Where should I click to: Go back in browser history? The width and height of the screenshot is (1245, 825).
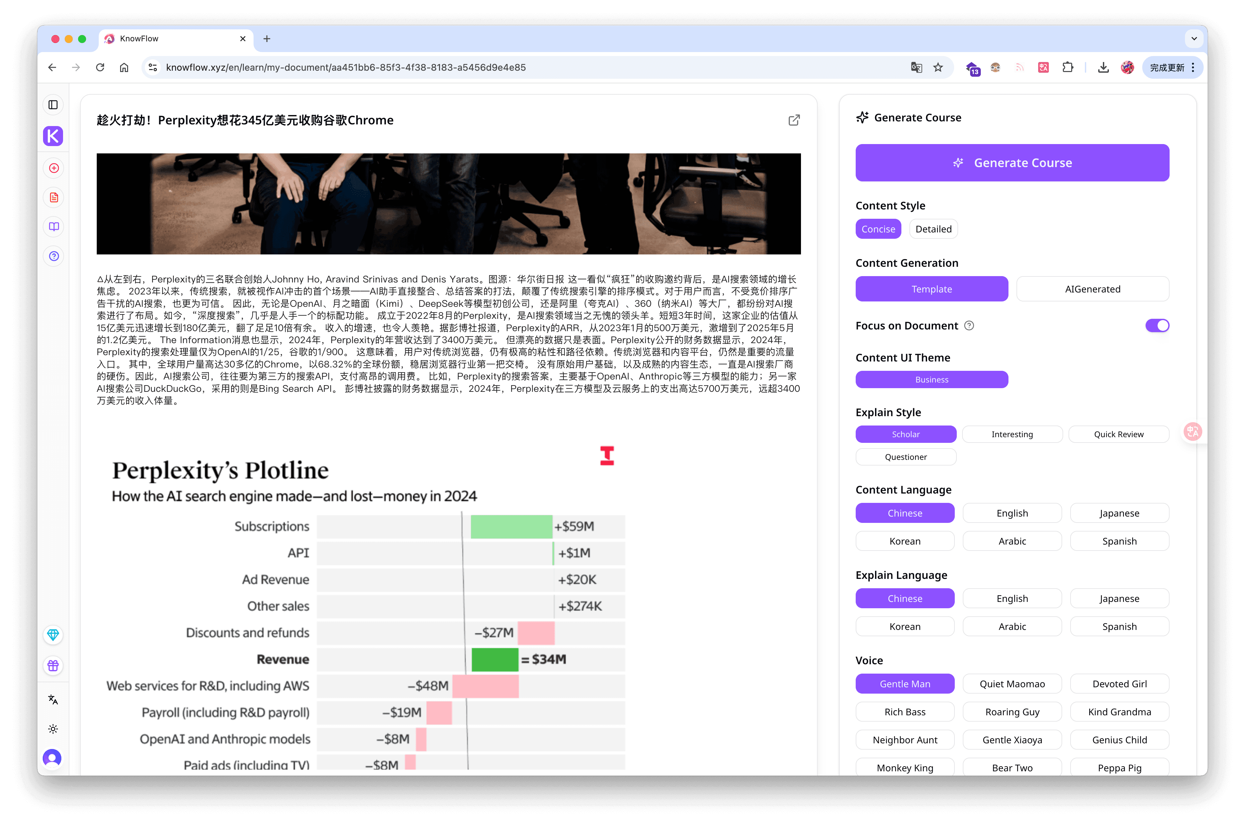pos(52,67)
